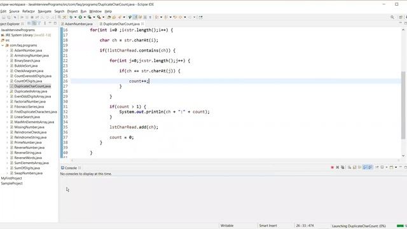407x229 pixels.
Task: Open the Project Explorer filter icon
Action: pyautogui.click(x=39, y=24)
